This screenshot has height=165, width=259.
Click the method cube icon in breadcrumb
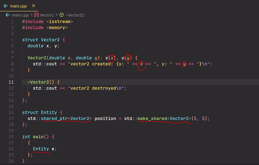62,15
